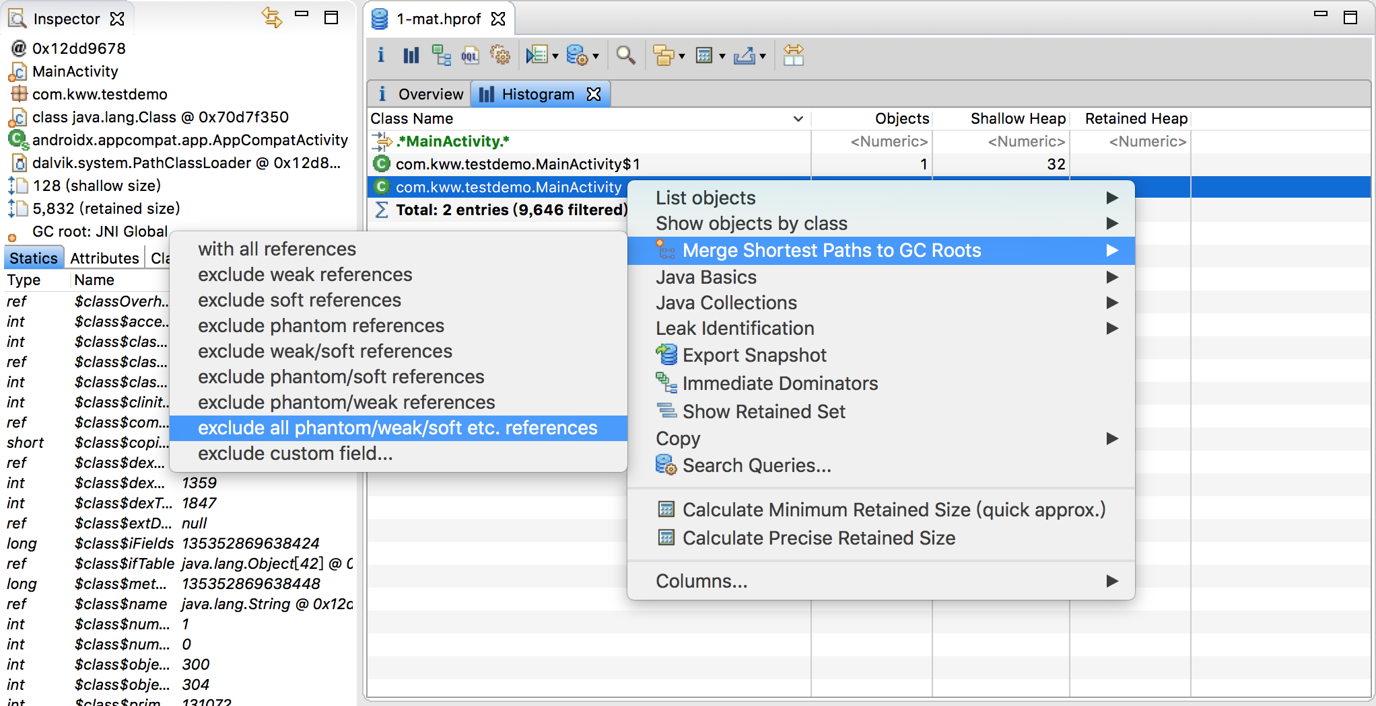Choose 'with all references' option
Screen dimensions: 1376x706
click(399, 249)
